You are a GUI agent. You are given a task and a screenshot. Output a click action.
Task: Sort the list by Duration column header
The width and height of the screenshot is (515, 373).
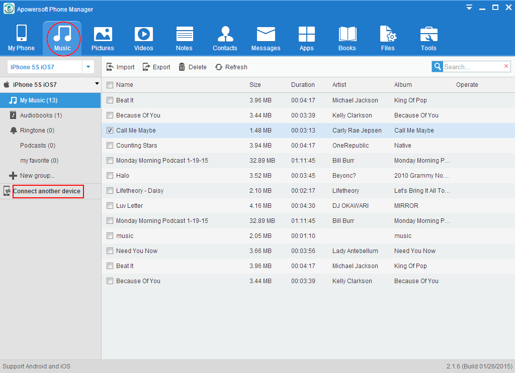click(x=303, y=85)
